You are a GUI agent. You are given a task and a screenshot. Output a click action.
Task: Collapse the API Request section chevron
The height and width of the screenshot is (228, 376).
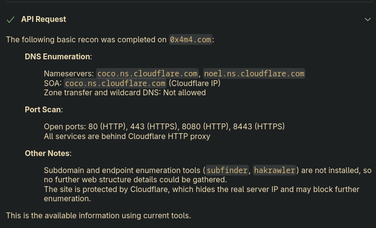pyautogui.click(x=368, y=19)
